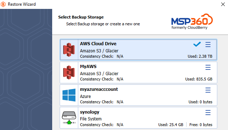228x130 pixels.
Task: Click the MSP360 logo
Action: click(192, 21)
